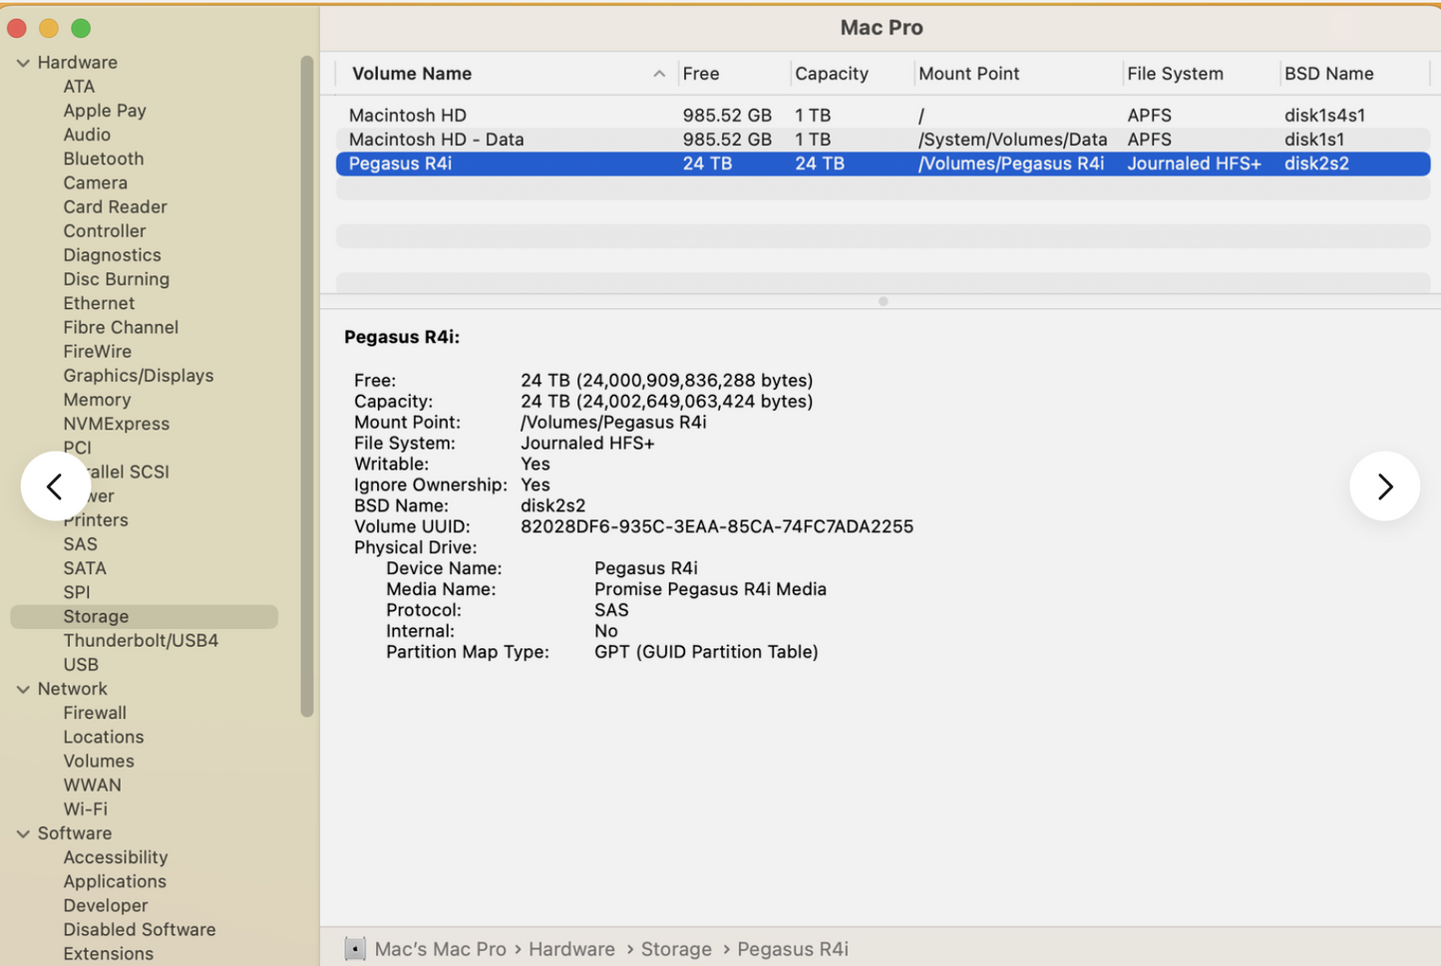Collapse the Hardware section

pyautogui.click(x=22, y=62)
